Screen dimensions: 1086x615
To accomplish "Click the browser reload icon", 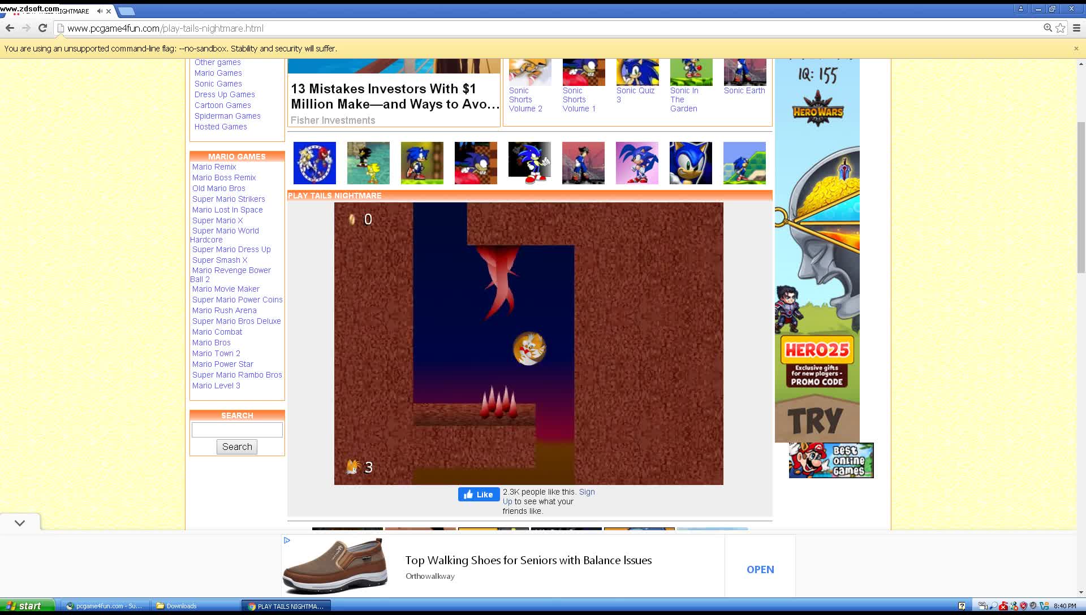I will 42,28.
